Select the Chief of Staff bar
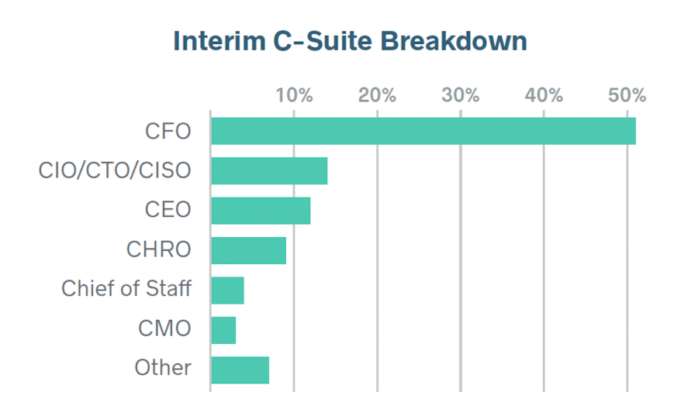 227,290
